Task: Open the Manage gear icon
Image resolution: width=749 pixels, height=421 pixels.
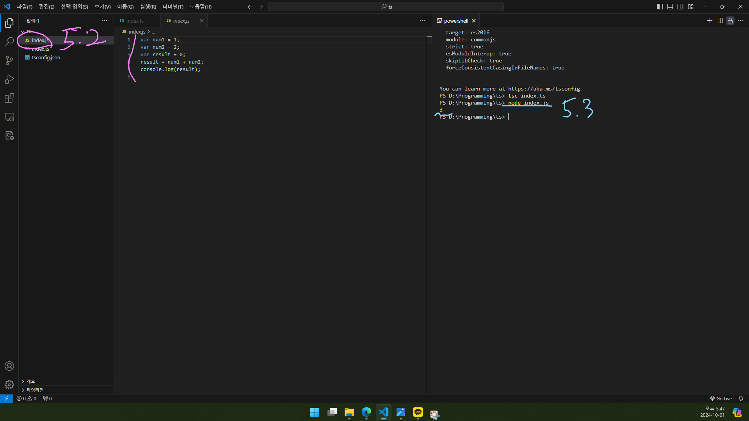Action: pos(9,385)
